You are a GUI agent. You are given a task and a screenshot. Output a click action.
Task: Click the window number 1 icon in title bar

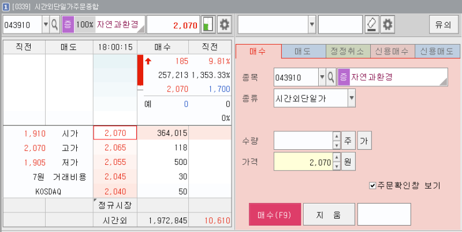6,6
